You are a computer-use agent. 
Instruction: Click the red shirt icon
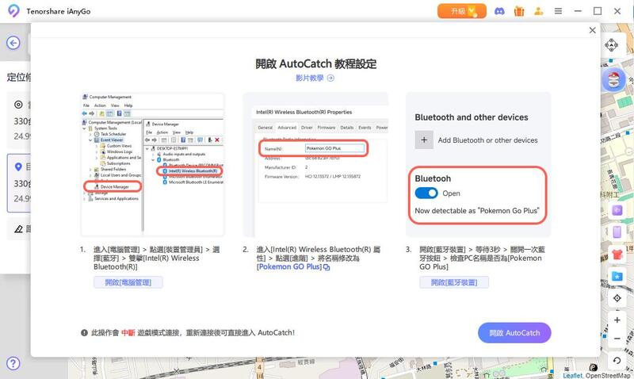[x=617, y=255]
